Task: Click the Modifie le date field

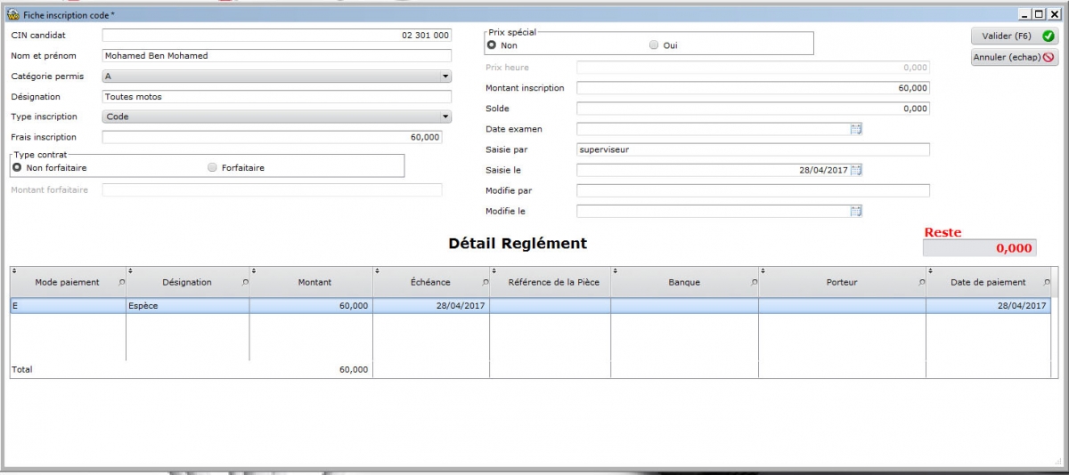Action: pyautogui.click(x=714, y=211)
